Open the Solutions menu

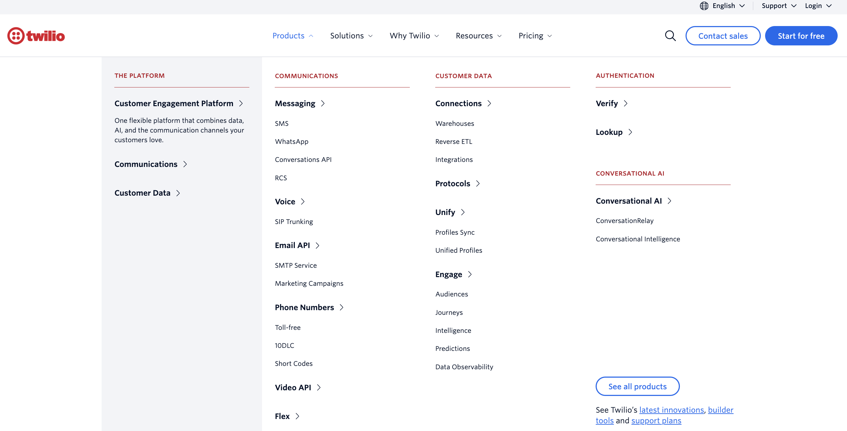point(351,36)
